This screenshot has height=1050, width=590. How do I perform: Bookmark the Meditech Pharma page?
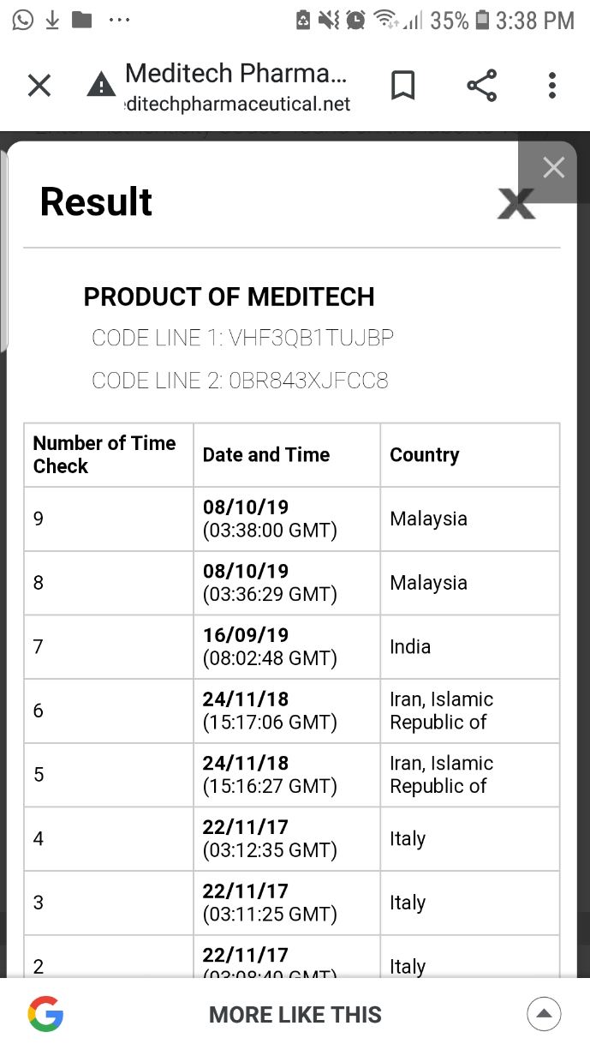(x=403, y=85)
